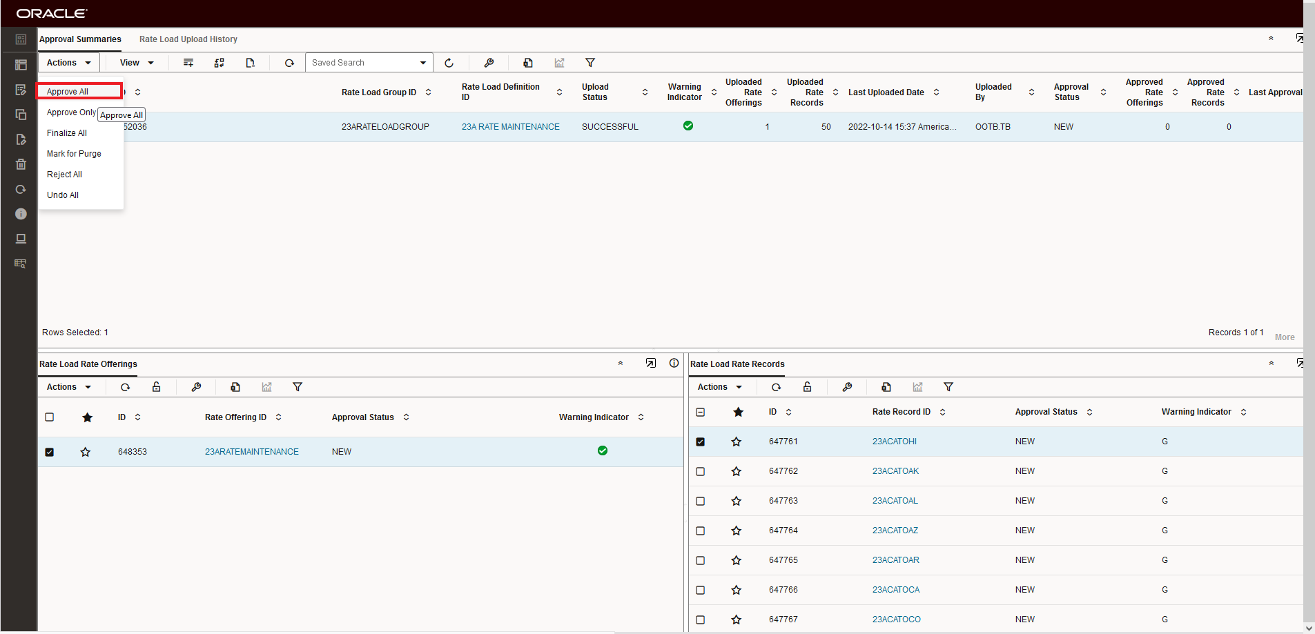Screen dimensions: 1315x634
Task: Star the rate record 647762 row
Action: tap(737, 471)
